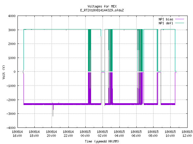The height and width of the screenshot is (144, 193).
Task: Click the 180815 12:00 time tick label
Action: [187, 134]
